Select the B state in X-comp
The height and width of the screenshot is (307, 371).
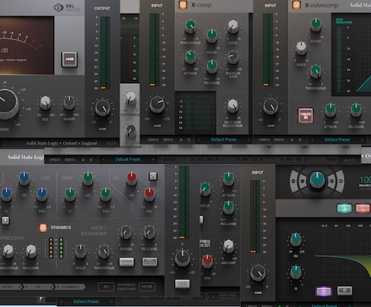pos(189,140)
